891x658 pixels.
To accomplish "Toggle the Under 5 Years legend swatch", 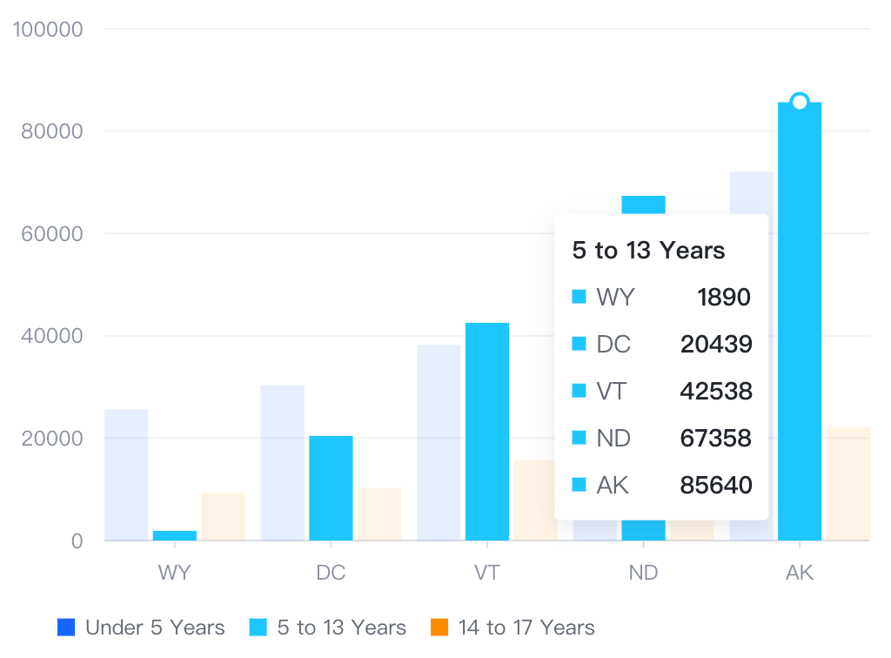I will 66,628.
